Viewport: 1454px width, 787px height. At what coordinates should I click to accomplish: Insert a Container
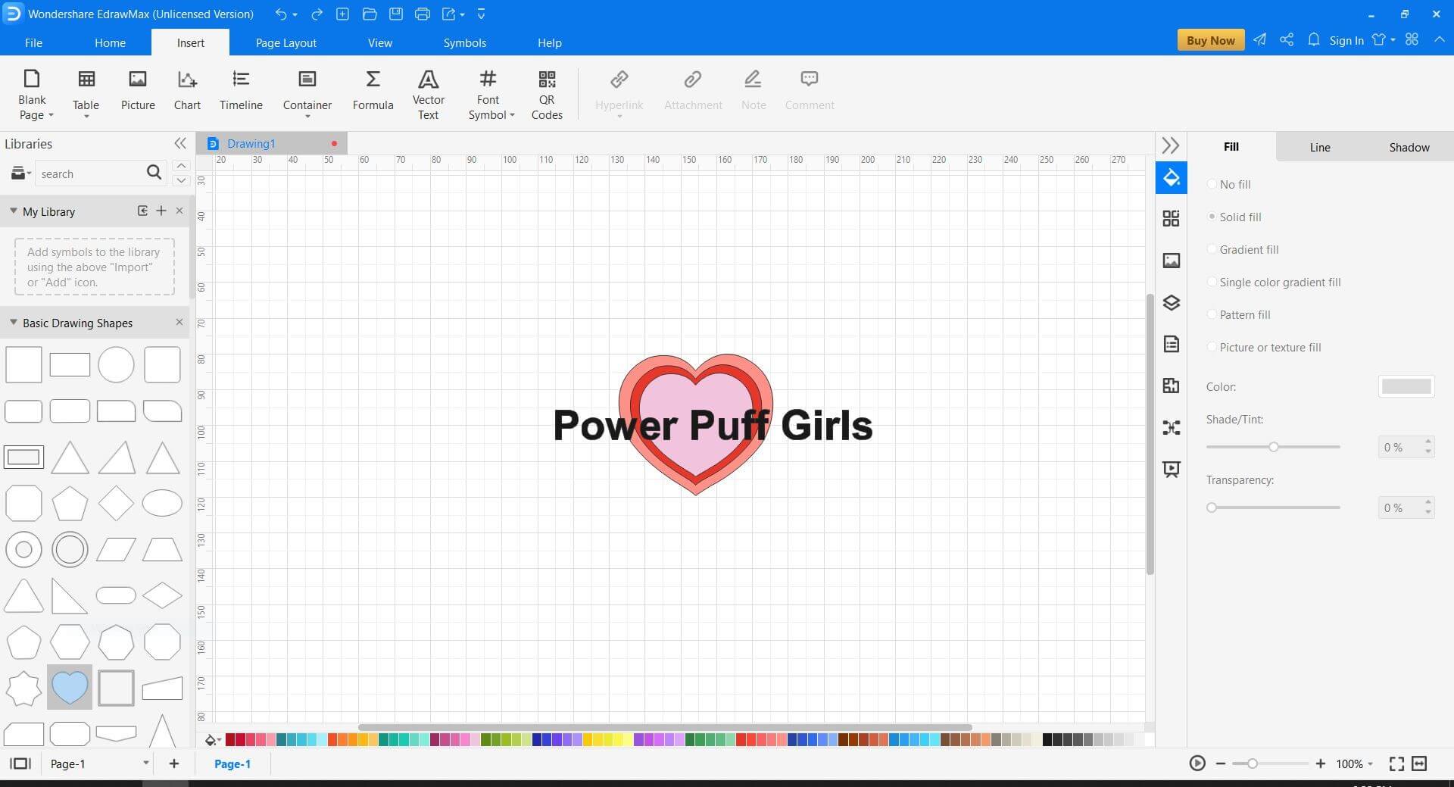(307, 94)
